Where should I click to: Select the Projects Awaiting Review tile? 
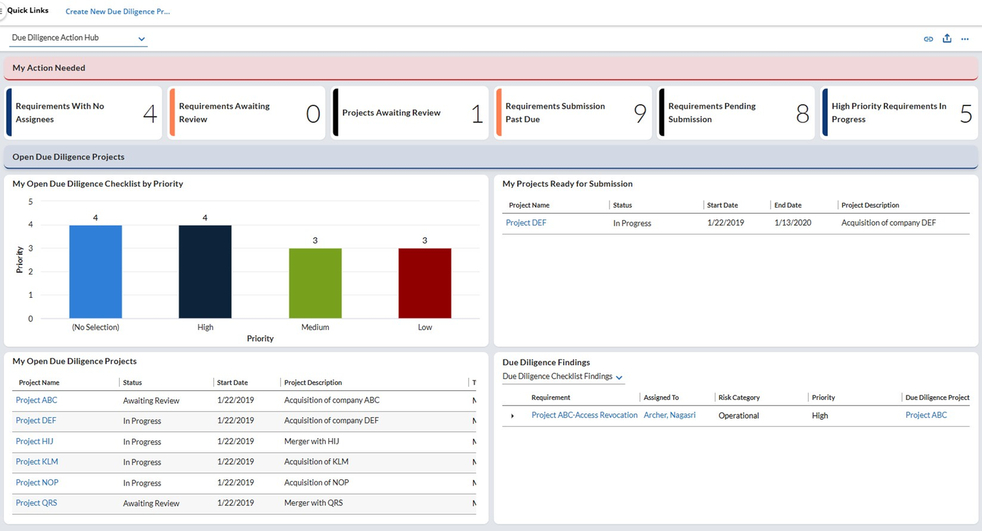(x=410, y=113)
